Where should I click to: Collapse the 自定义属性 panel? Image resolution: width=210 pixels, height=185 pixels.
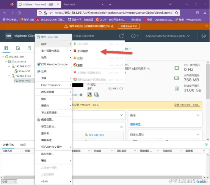click(198, 134)
